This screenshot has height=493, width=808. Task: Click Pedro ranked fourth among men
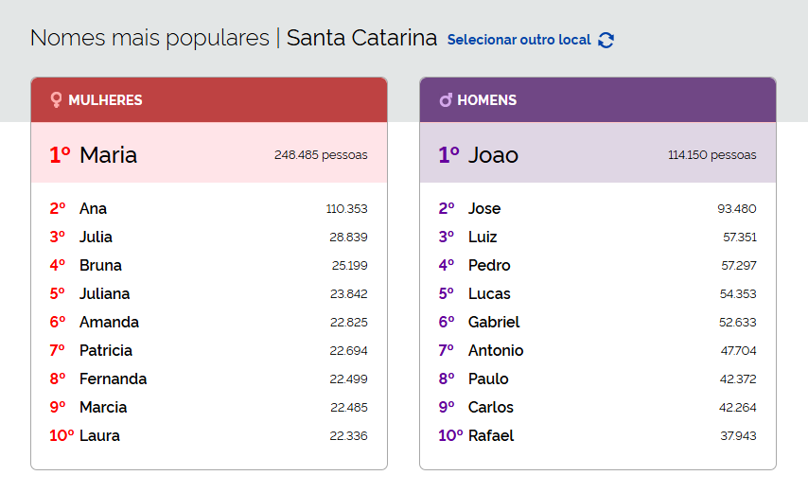pos(489,265)
